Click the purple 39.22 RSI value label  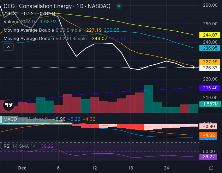tap(210, 157)
